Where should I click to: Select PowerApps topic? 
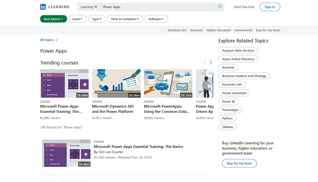(230, 110)
